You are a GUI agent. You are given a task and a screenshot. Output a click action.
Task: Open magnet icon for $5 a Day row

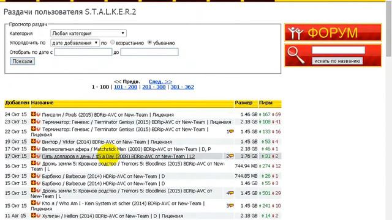point(38,156)
